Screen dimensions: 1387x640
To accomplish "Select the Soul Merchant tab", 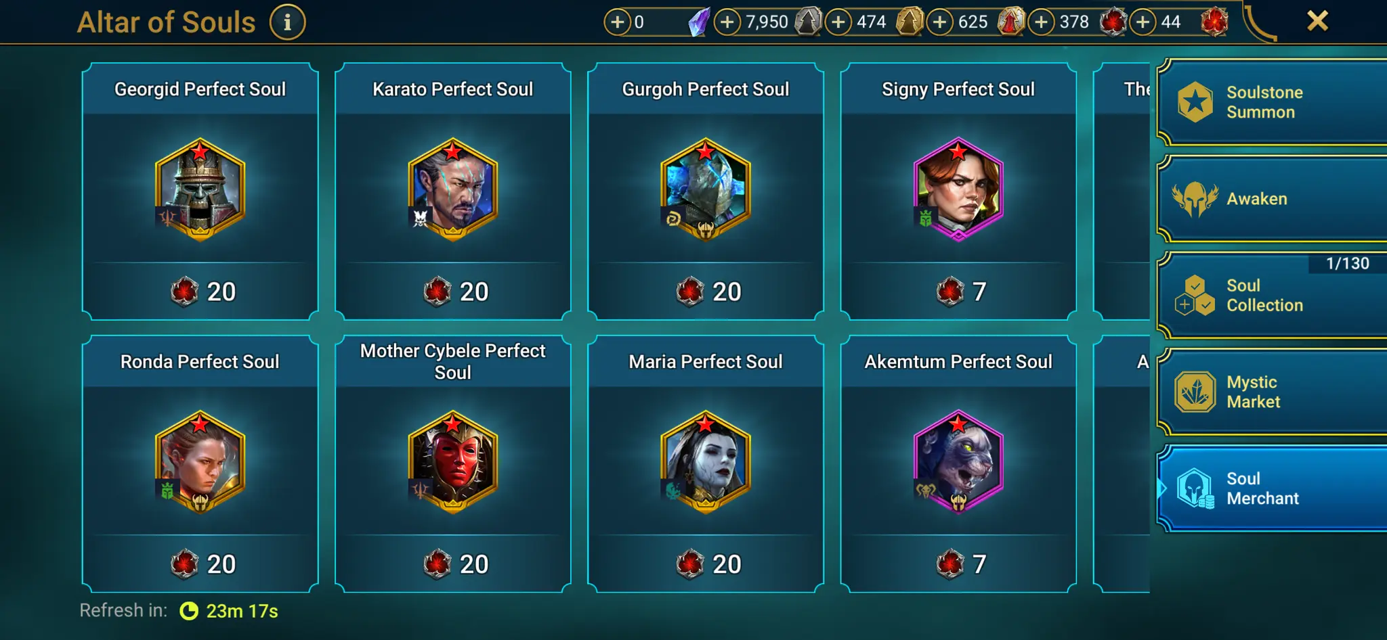I will coord(1272,488).
